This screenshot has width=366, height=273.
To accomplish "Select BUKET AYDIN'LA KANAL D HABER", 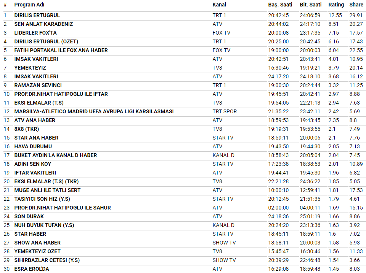I will click(x=56, y=155).
